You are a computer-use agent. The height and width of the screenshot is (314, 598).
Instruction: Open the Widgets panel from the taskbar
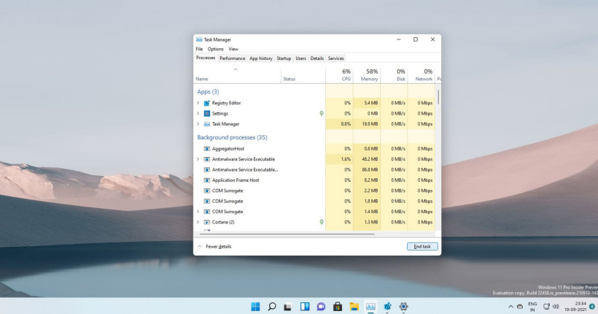click(305, 307)
